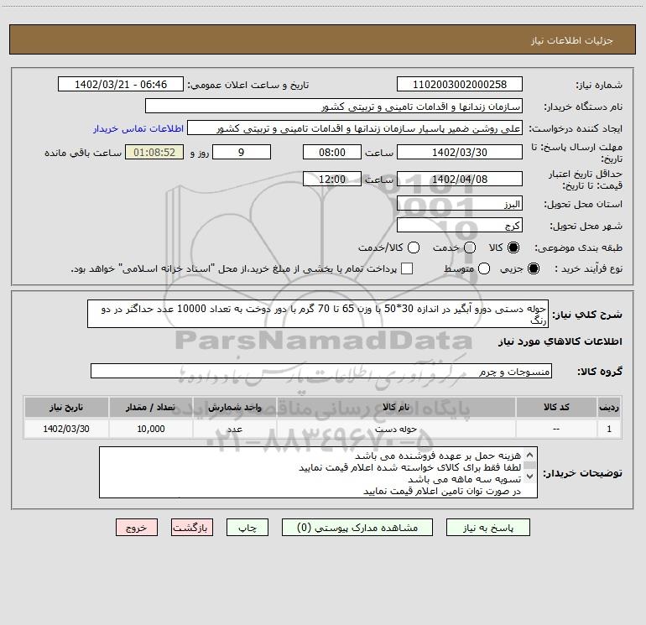646x625 pixels.
Task: Click the 10,000 quantity cell
Action: pyautogui.click(x=150, y=429)
